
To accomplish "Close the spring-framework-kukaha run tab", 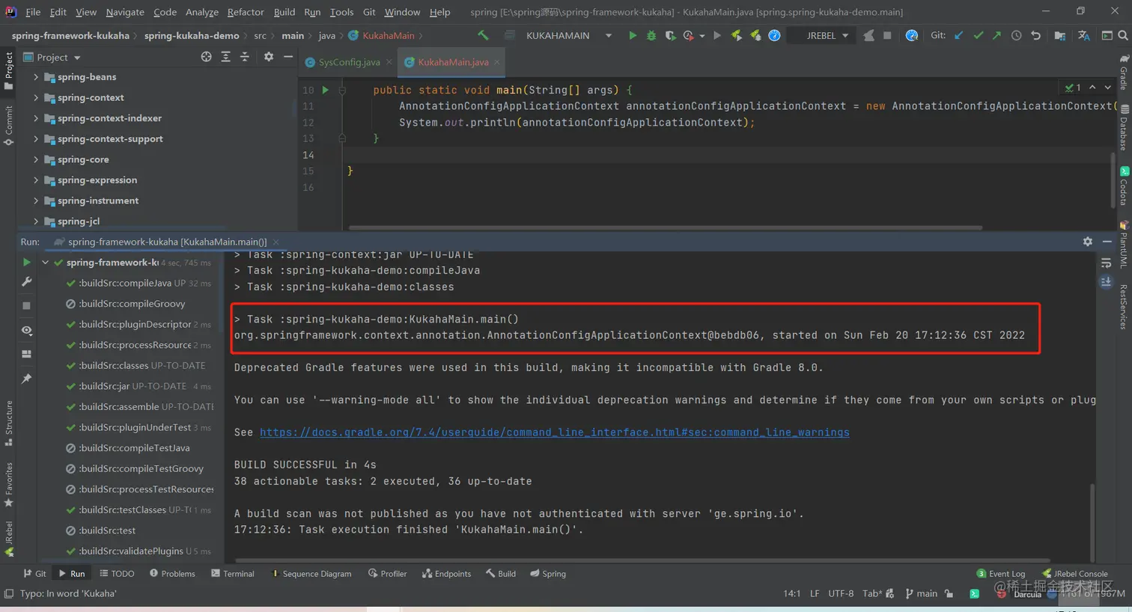I will click(x=276, y=242).
